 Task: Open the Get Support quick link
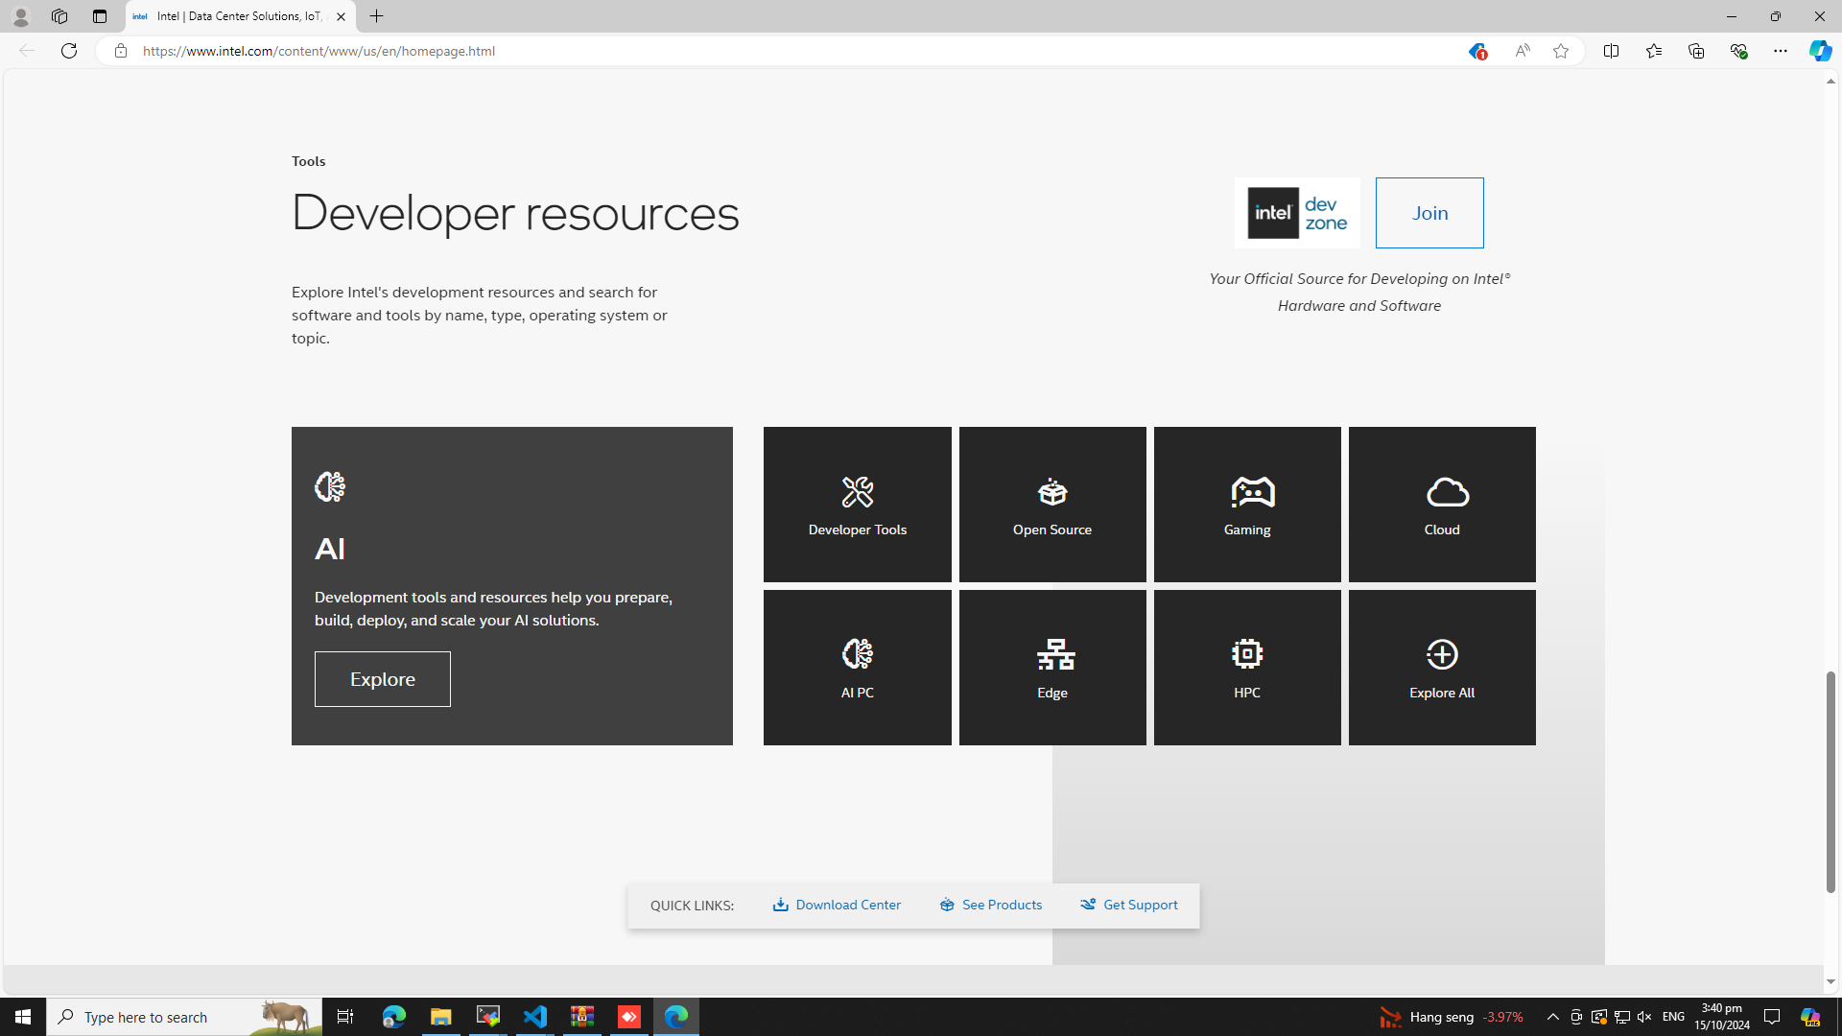click(1128, 905)
